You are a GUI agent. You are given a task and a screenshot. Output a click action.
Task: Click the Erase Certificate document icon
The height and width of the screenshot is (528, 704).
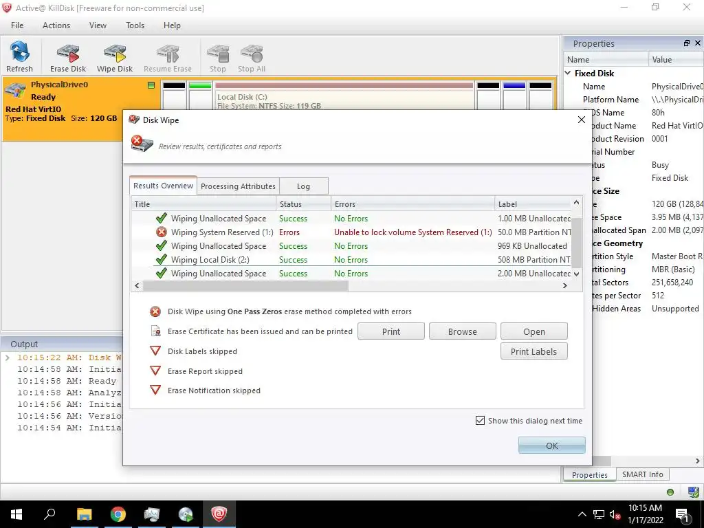click(x=155, y=331)
